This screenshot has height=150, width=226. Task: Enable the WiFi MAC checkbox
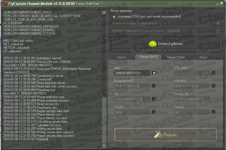[x=214, y=86]
